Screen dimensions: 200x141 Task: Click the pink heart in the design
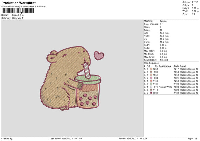[98, 56]
